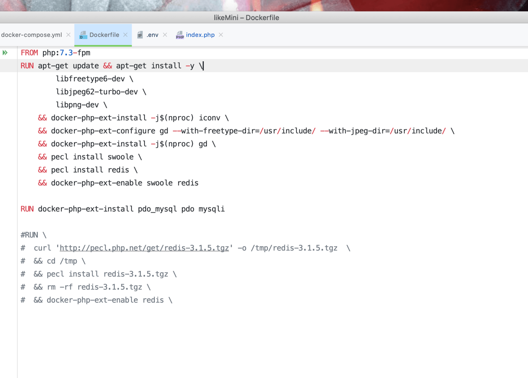Screen dimensions: 528x378
Task: Click 'pdo_mysql' in the RUN line
Action: coord(157,209)
